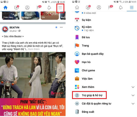Open the Mắt Biếc movie post image
Viewport: 137px width, 117px height.
33,84
